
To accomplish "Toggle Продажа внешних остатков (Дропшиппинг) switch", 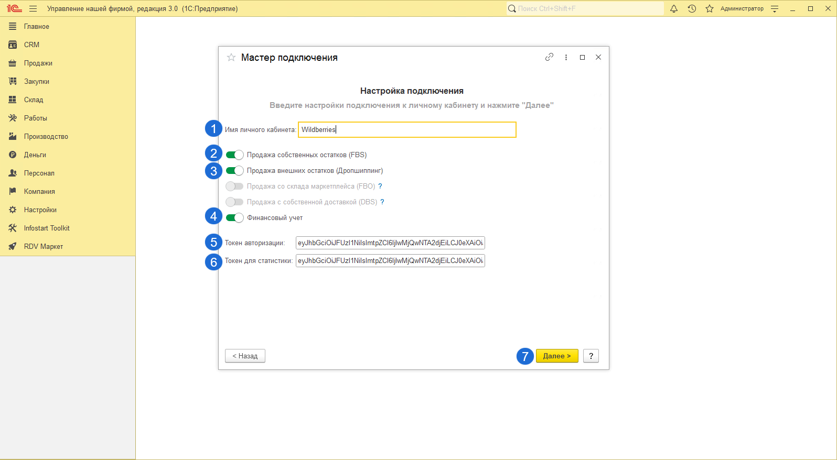I will [234, 170].
